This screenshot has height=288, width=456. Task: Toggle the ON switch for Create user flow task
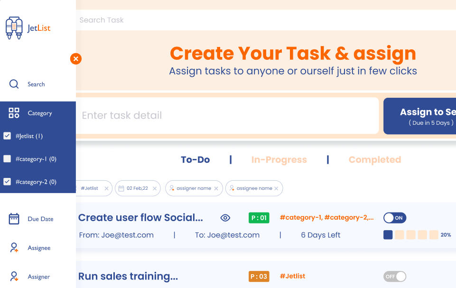(395, 218)
